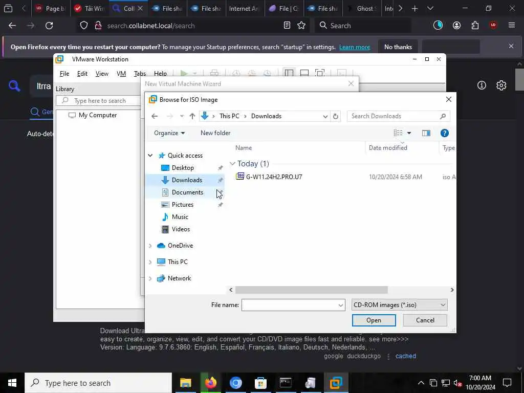
Task: Switch to Ghost browser tab
Action: click(361, 9)
